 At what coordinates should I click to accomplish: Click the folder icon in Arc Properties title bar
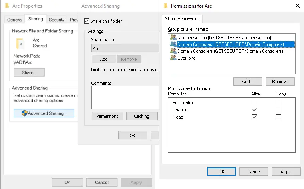coord(7,6)
